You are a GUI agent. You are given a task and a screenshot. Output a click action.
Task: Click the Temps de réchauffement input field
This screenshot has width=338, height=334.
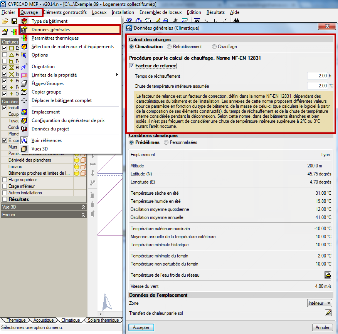tap(317, 76)
